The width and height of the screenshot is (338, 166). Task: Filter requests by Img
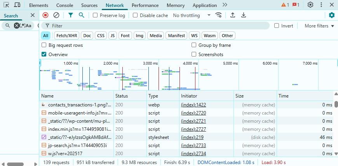pyautogui.click(x=139, y=36)
